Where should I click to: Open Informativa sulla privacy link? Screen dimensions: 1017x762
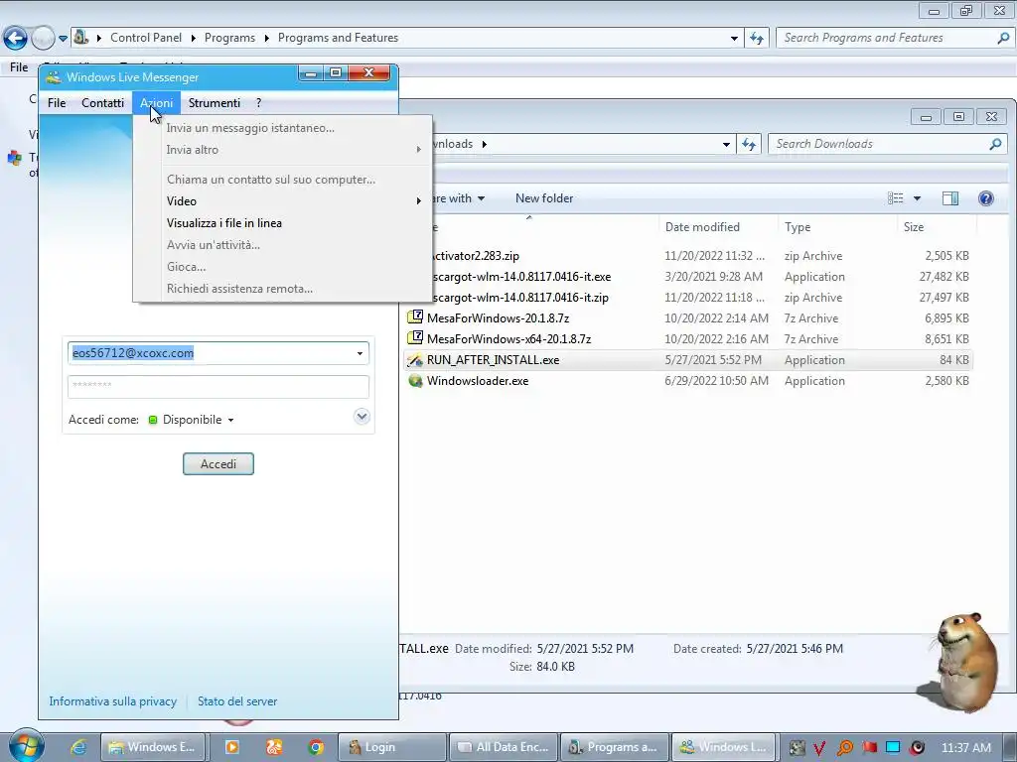coord(113,701)
